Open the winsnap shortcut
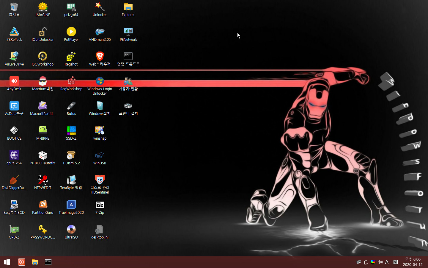428x268 pixels. click(x=100, y=133)
